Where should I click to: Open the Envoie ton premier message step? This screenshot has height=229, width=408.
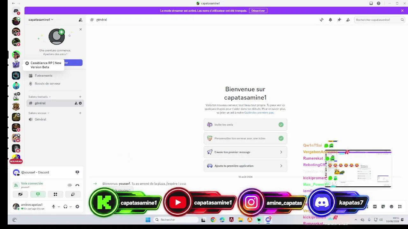click(245, 152)
